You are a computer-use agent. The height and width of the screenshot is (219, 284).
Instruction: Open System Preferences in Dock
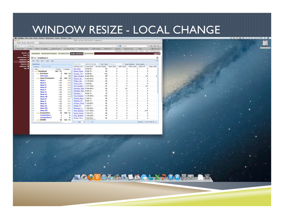coord(191,177)
